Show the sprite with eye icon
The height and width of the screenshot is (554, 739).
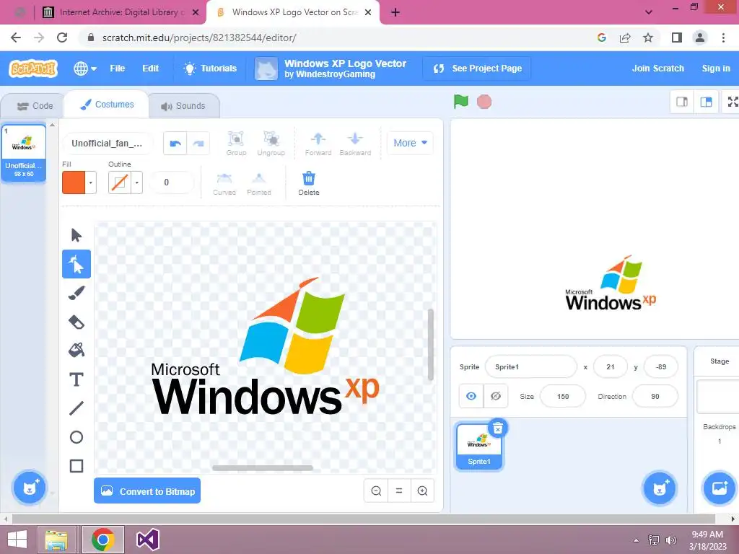(471, 396)
